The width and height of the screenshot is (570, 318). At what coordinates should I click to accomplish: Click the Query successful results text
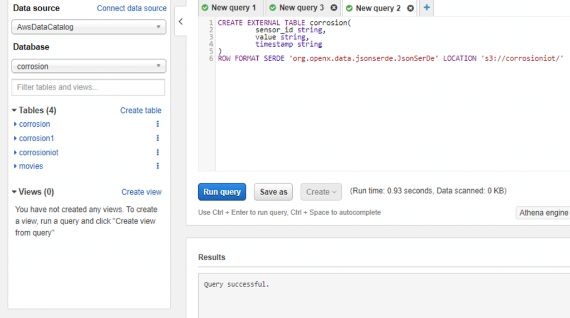tap(237, 284)
